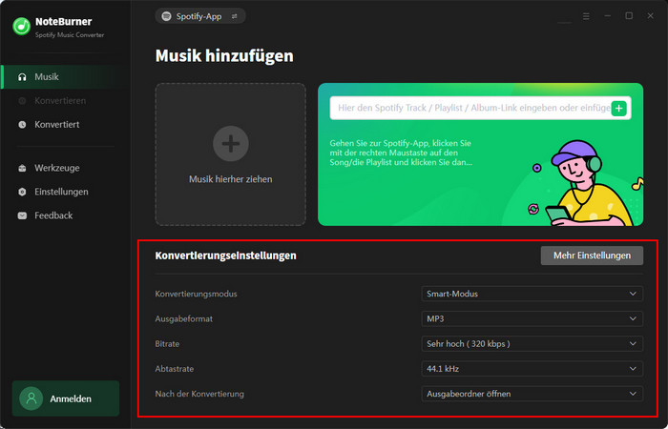The height and width of the screenshot is (429, 668).
Task: Click the Musik hierher ziehen text
Action: coord(231,179)
